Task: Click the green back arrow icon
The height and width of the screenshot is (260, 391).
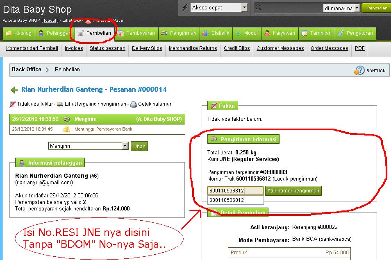Action: (x=14, y=90)
